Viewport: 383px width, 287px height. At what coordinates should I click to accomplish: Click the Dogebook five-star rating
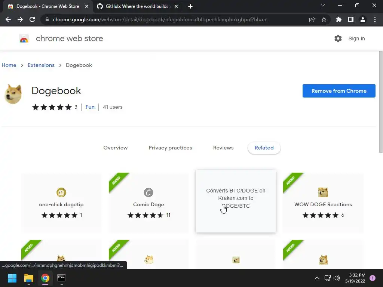[52, 107]
